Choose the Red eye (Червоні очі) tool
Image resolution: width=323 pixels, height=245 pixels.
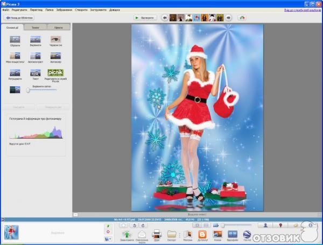[x=55, y=39]
